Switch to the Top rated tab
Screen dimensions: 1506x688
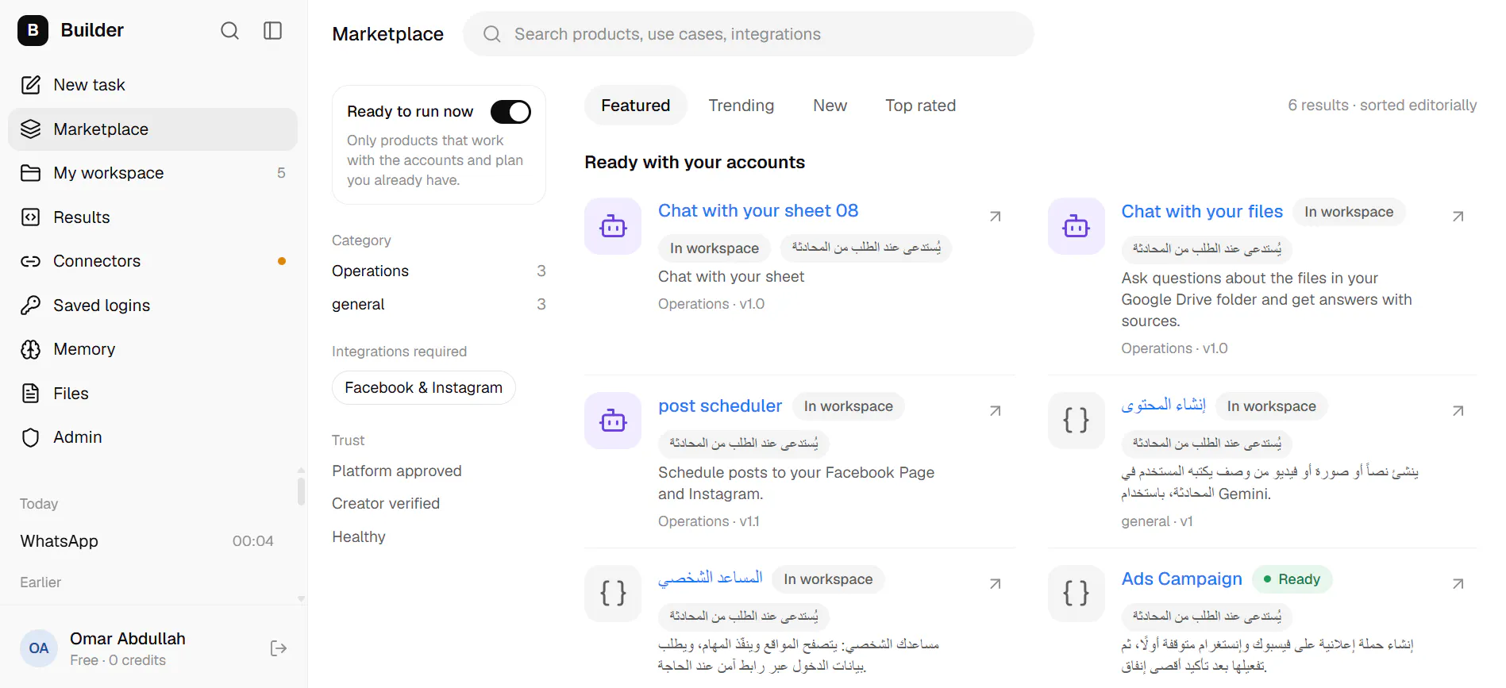[921, 106]
